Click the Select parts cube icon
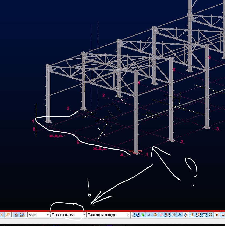225x226 pixels. 149,215
